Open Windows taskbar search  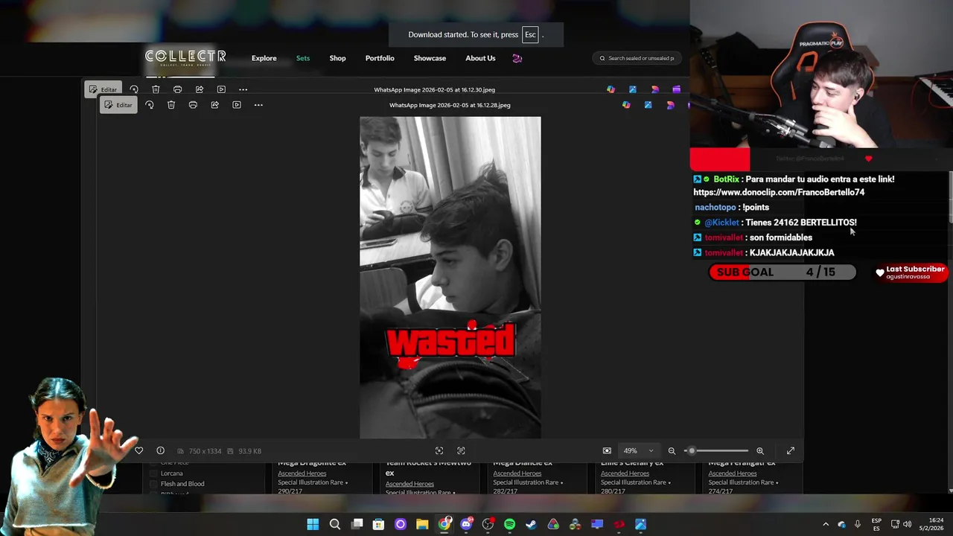(335, 524)
